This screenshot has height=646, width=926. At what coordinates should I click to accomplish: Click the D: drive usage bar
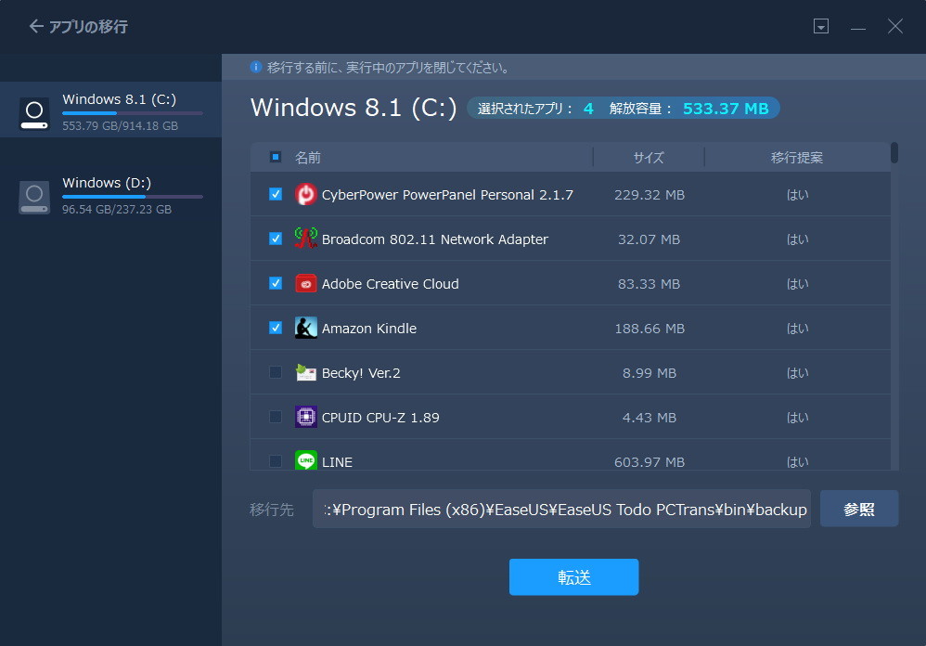tap(133, 197)
